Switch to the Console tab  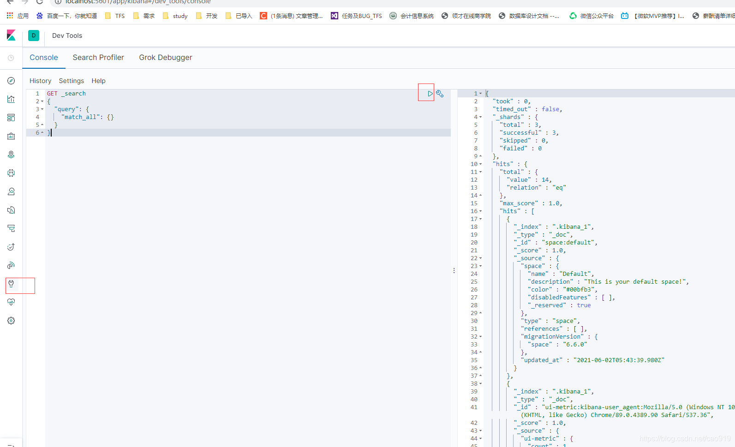[x=44, y=58]
